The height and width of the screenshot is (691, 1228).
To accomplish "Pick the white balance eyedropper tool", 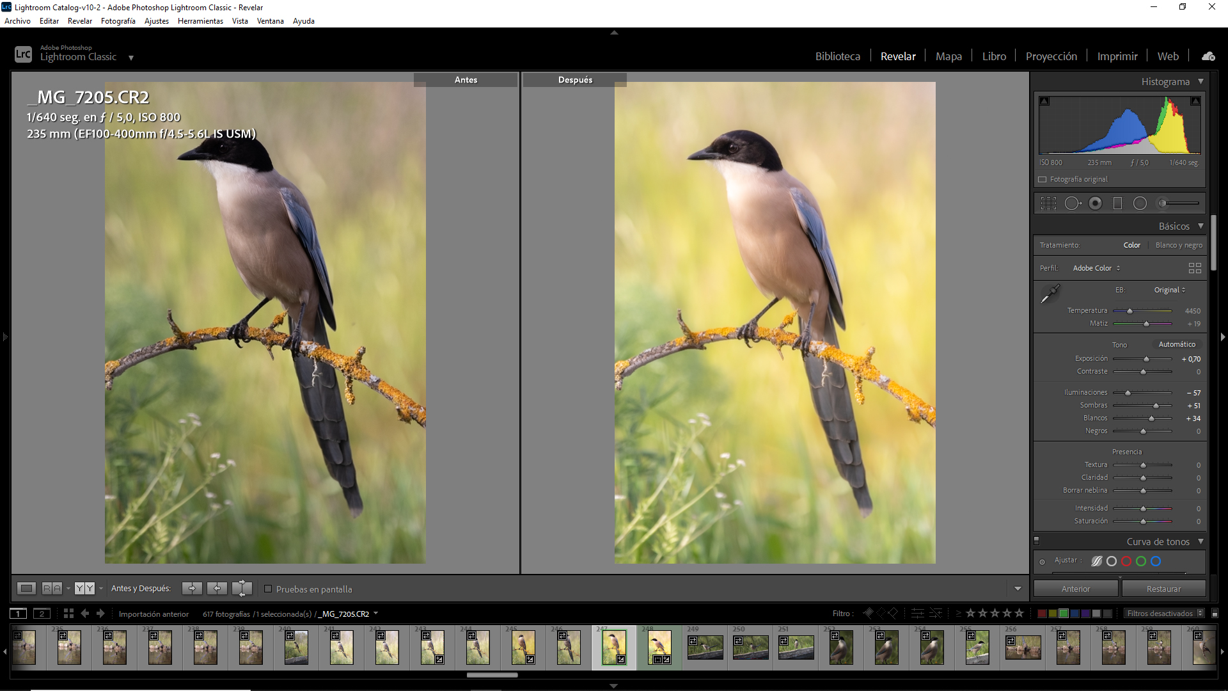I will [x=1050, y=294].
